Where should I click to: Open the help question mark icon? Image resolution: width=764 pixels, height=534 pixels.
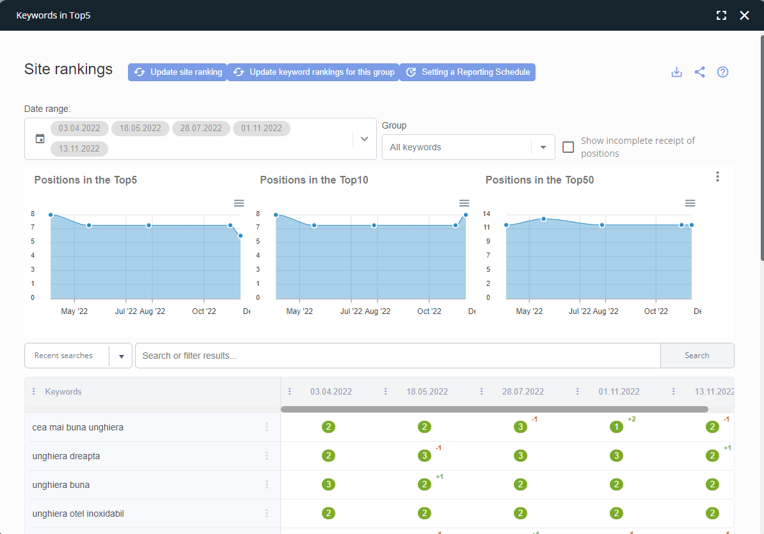pos(722,72)
